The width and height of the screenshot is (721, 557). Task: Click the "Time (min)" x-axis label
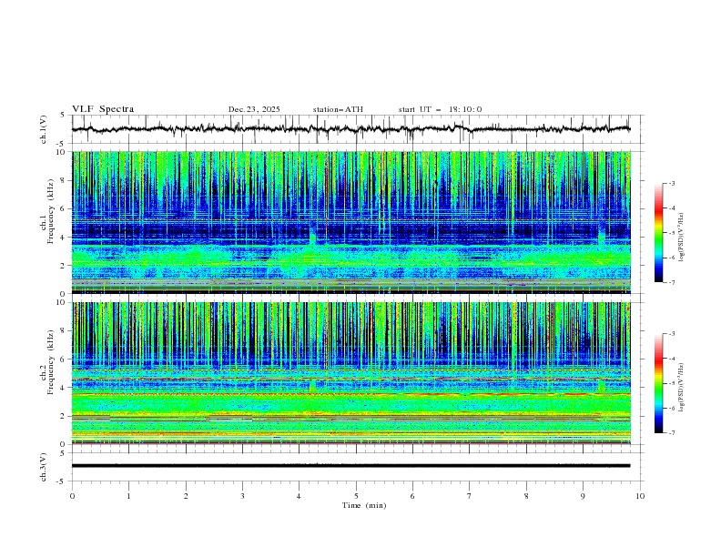point(364,505)
